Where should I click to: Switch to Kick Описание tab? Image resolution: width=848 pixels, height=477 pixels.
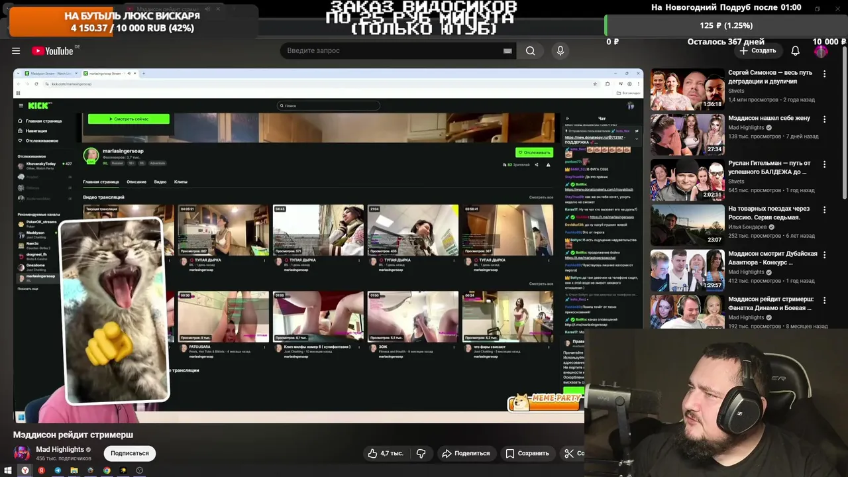click(x=136, y=182)
